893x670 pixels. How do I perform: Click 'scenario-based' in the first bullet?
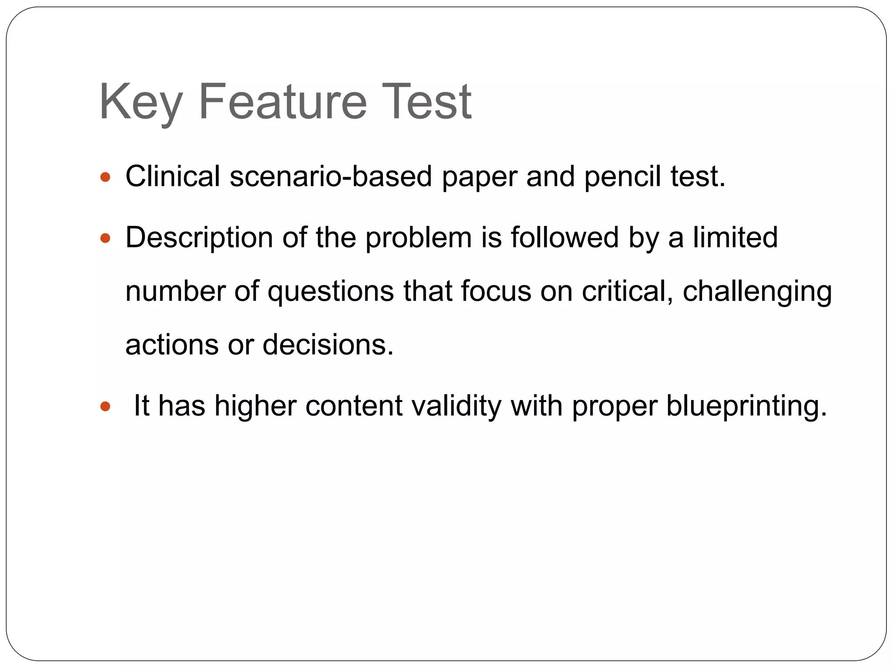coord(331,176)
